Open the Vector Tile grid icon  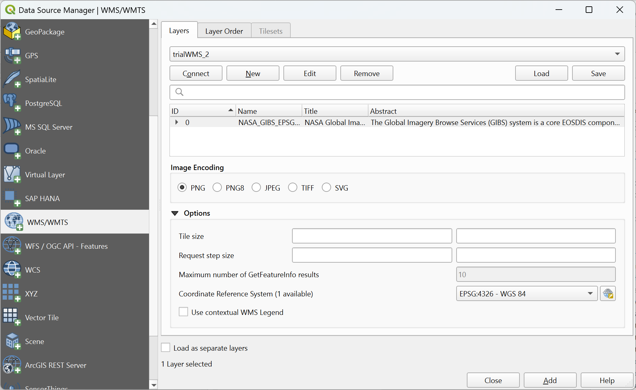[x=12, y=317]
